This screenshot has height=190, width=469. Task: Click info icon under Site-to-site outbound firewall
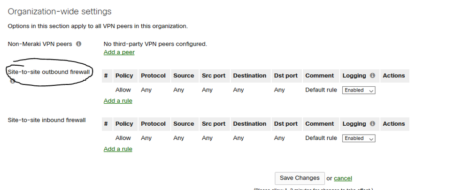(12, 81)
